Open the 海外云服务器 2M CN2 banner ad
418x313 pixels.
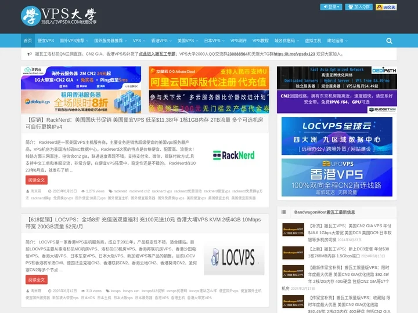point(81,78)
